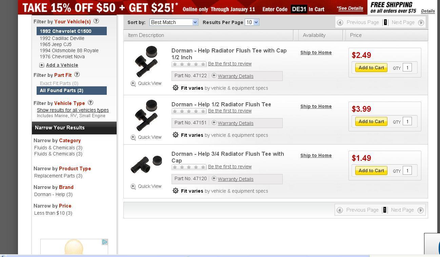Click the QTY field for the $3.99 item
The width and height of the screenshot is (440, 257).
coord(407,121)
